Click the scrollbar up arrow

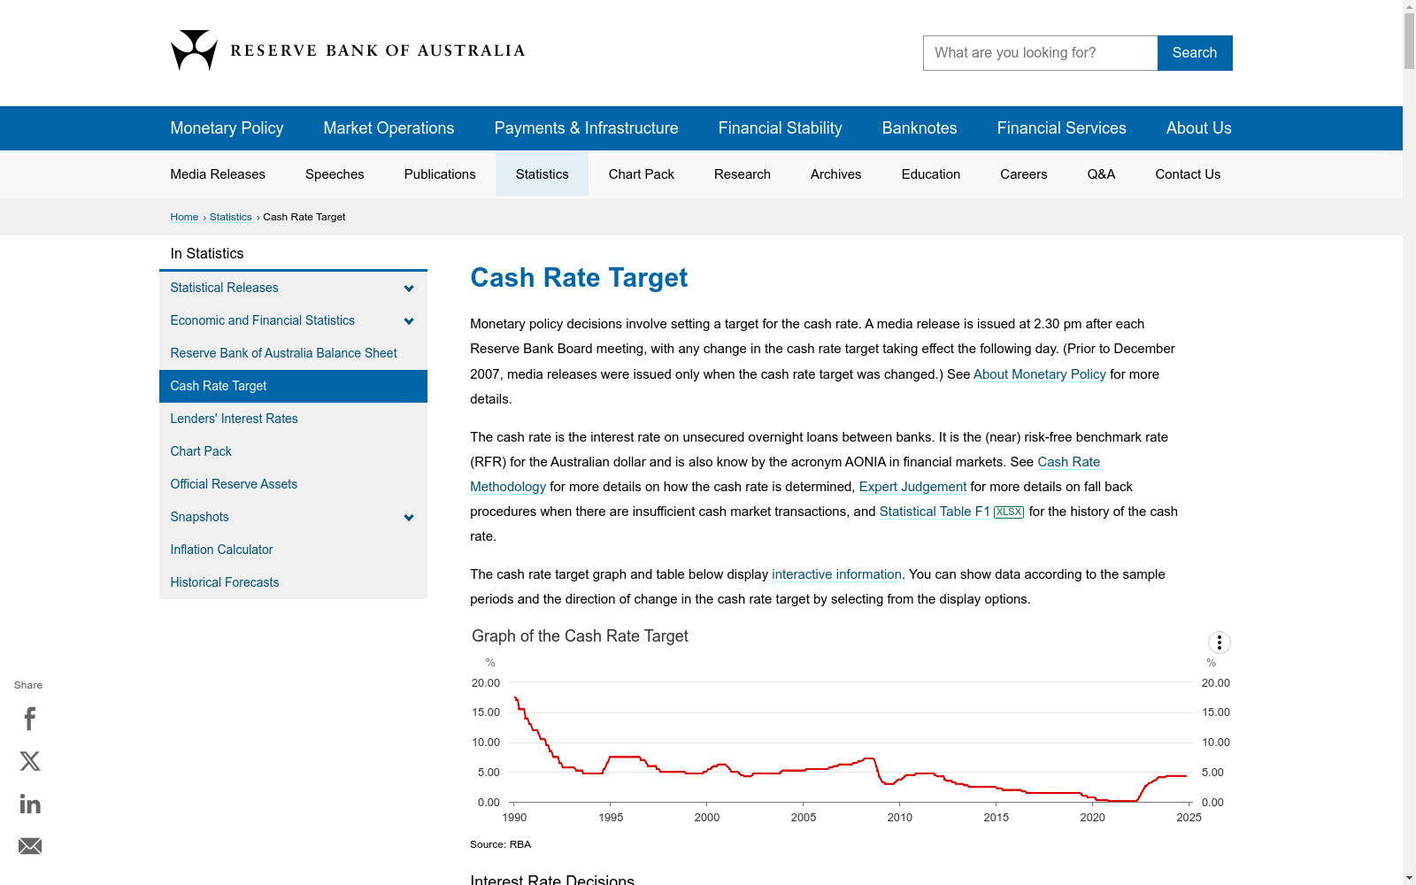(1409, 6)
